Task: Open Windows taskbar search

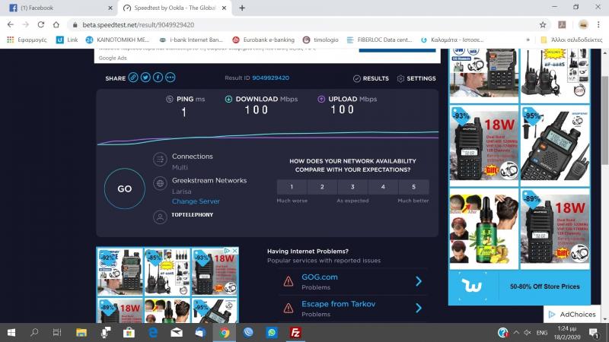Action: pyautogui.click(x=34, y=333)
